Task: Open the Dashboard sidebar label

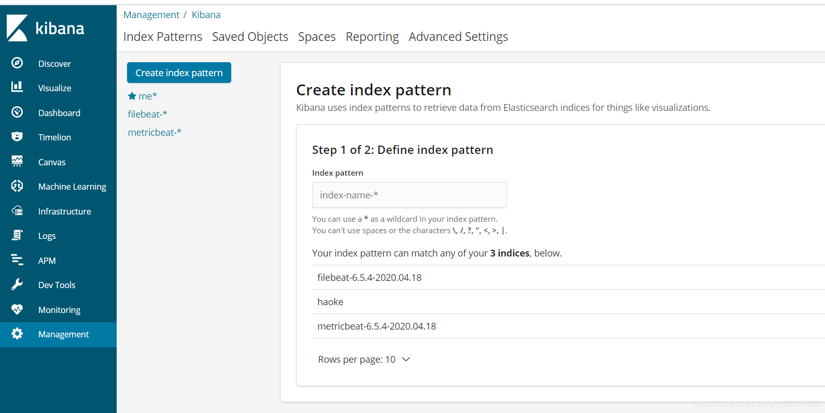Action: 59,113
